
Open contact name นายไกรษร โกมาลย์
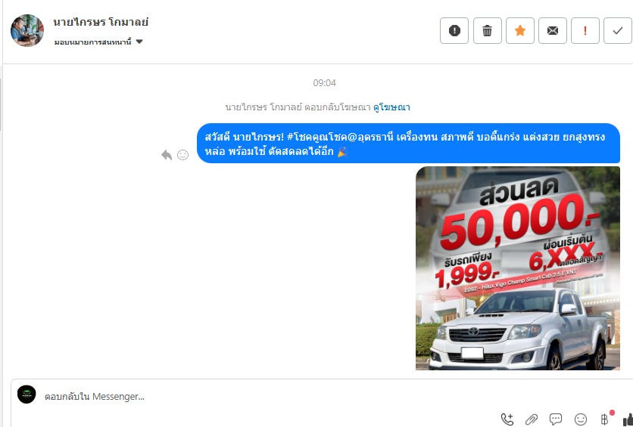pyautogui.click(x=101, y=22)
